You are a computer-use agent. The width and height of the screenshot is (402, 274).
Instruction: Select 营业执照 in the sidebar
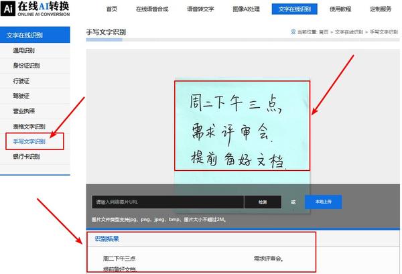coord(35,111)
